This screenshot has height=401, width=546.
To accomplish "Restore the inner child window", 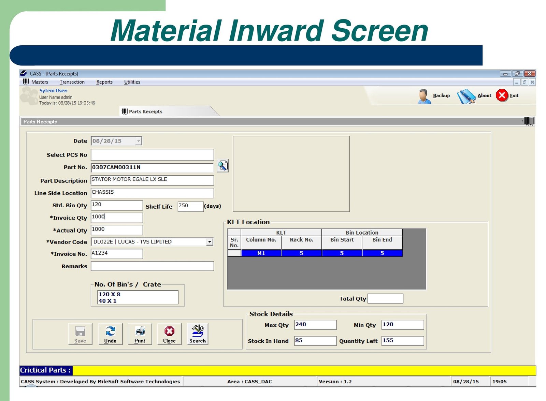I will click(525, 82).
